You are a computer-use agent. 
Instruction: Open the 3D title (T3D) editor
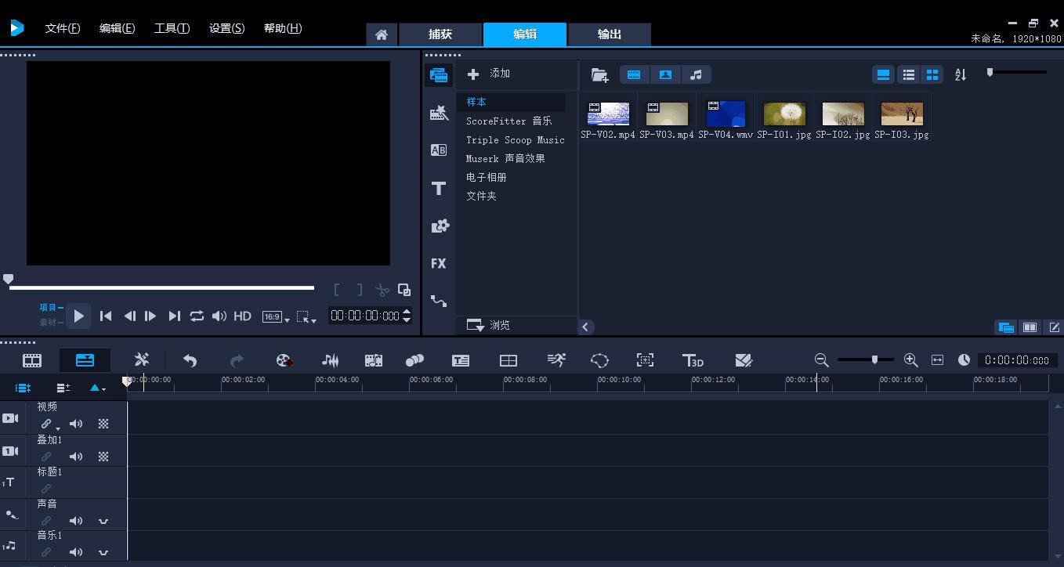[693, 360]
